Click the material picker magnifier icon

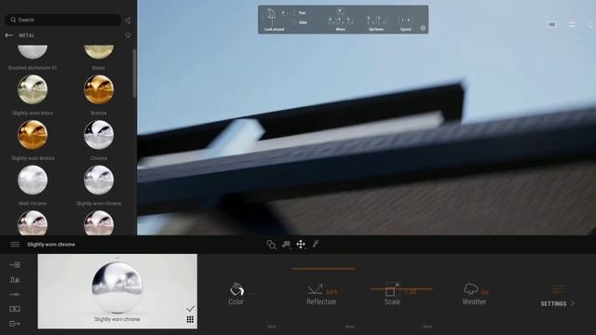(271, 245)
